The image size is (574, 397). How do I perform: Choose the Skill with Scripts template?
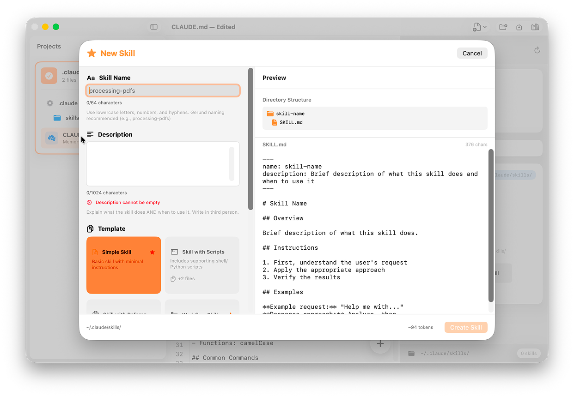pyautogui.click(x=202, y=265)
